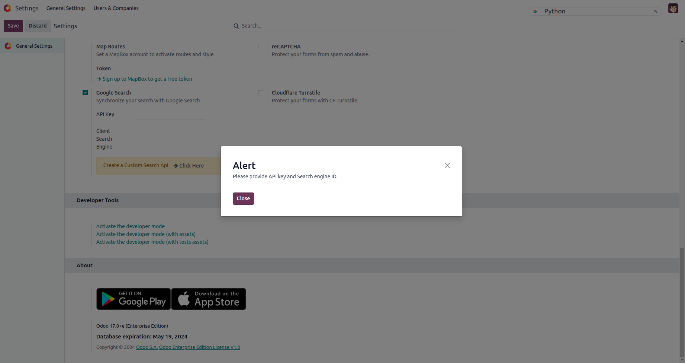Open the App Store download badge

209,299
